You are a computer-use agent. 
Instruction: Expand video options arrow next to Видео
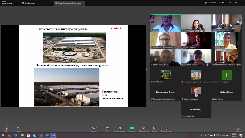tap(23, 128)
